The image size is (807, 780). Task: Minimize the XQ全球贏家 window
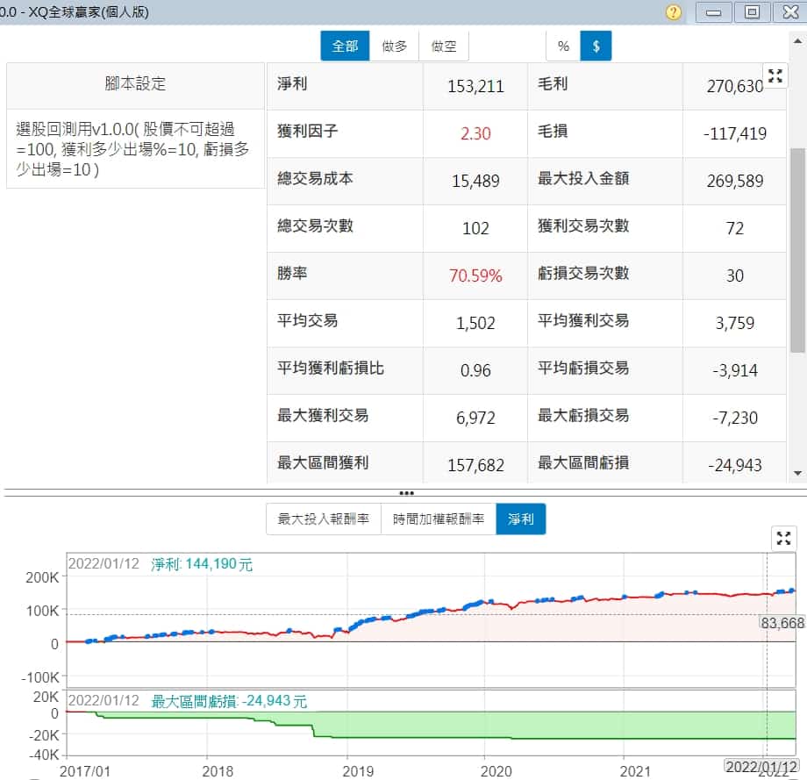[714, 12]
